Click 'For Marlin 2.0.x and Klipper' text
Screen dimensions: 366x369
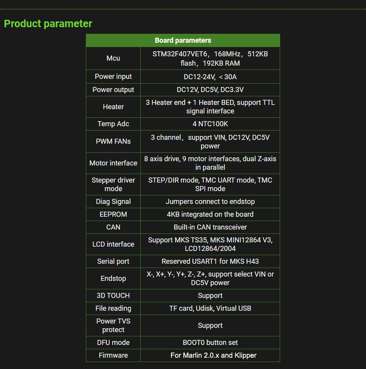[x=213, y=355]
